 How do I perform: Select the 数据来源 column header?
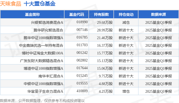point(158,15)
